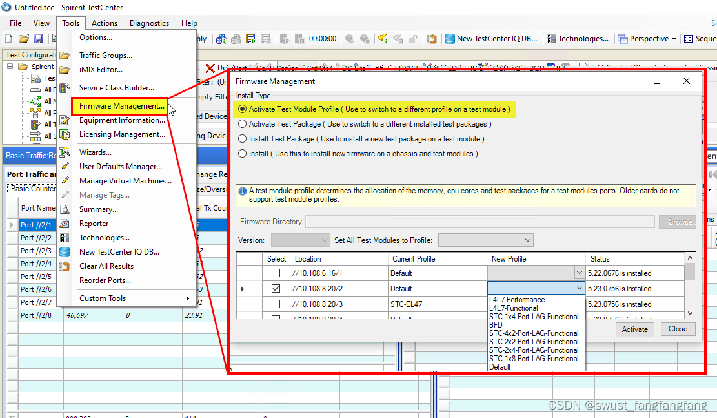Click the Save disk toolbar icon
Image resolution: width=717 pixels, height=418 pixels.
pos(39,39)
